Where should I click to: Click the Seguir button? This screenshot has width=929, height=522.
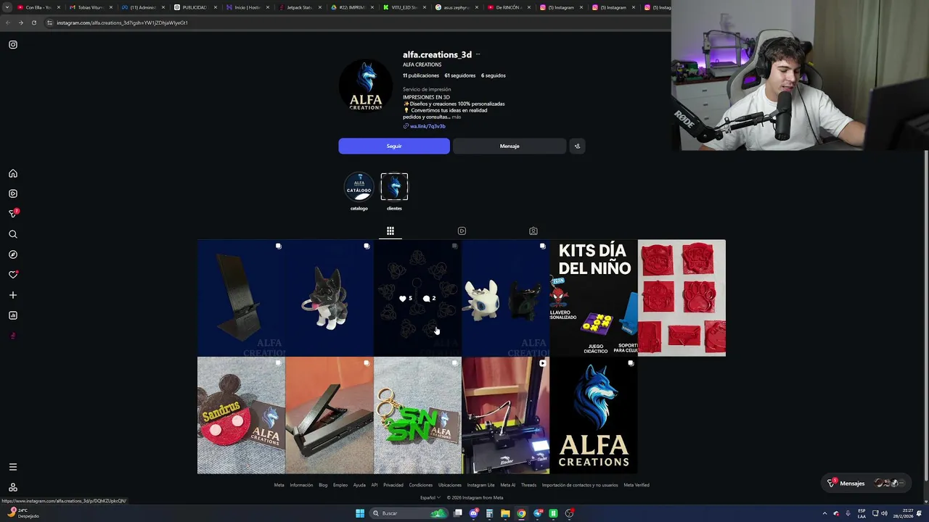point(394,146)
